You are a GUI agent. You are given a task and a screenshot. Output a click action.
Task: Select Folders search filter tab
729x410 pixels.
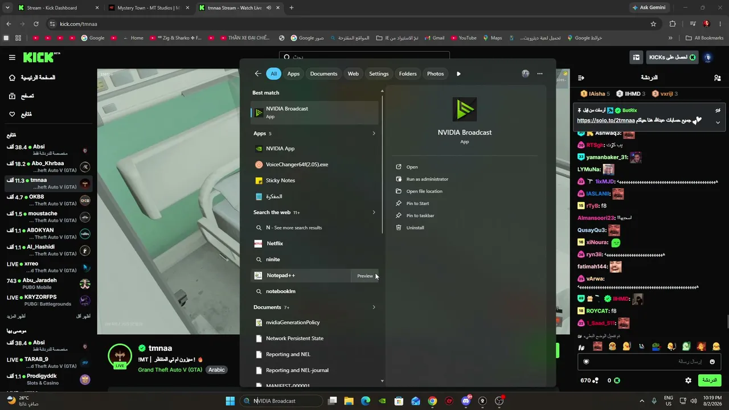(408, 73)
